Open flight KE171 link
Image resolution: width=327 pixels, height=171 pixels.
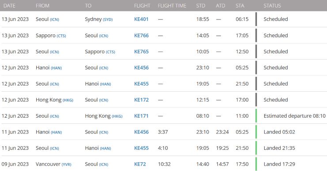point(141,116)
